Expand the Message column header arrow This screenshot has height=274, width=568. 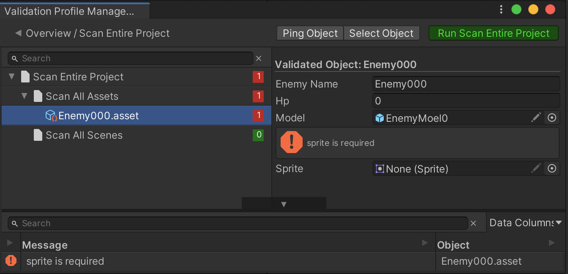click(x=425, y=242)
